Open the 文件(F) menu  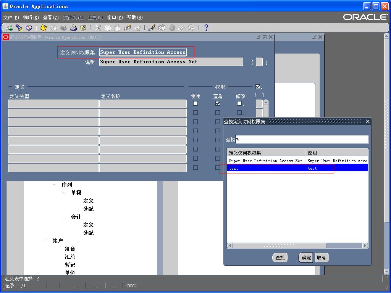[x=11, y=18]
